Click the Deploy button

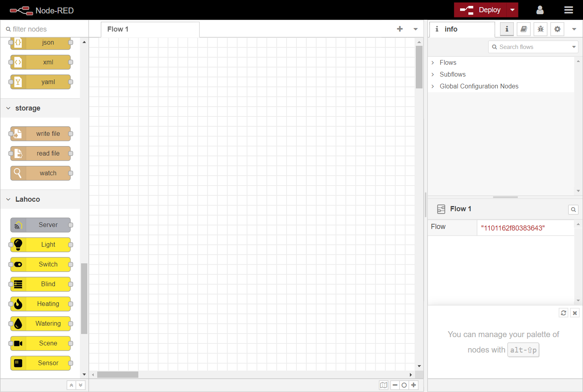pos(481,10)
